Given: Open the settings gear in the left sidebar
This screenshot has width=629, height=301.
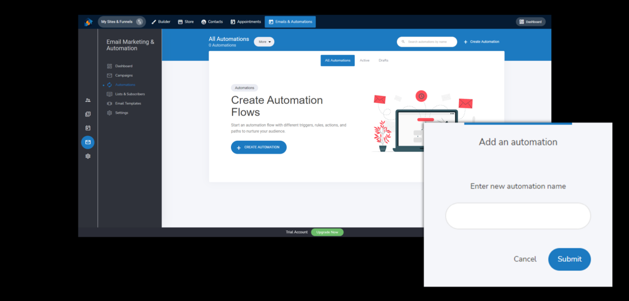Looking at the screenshot, I should (x=87, y=156).
